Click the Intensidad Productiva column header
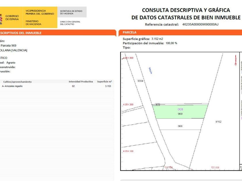 coord(81,82)
